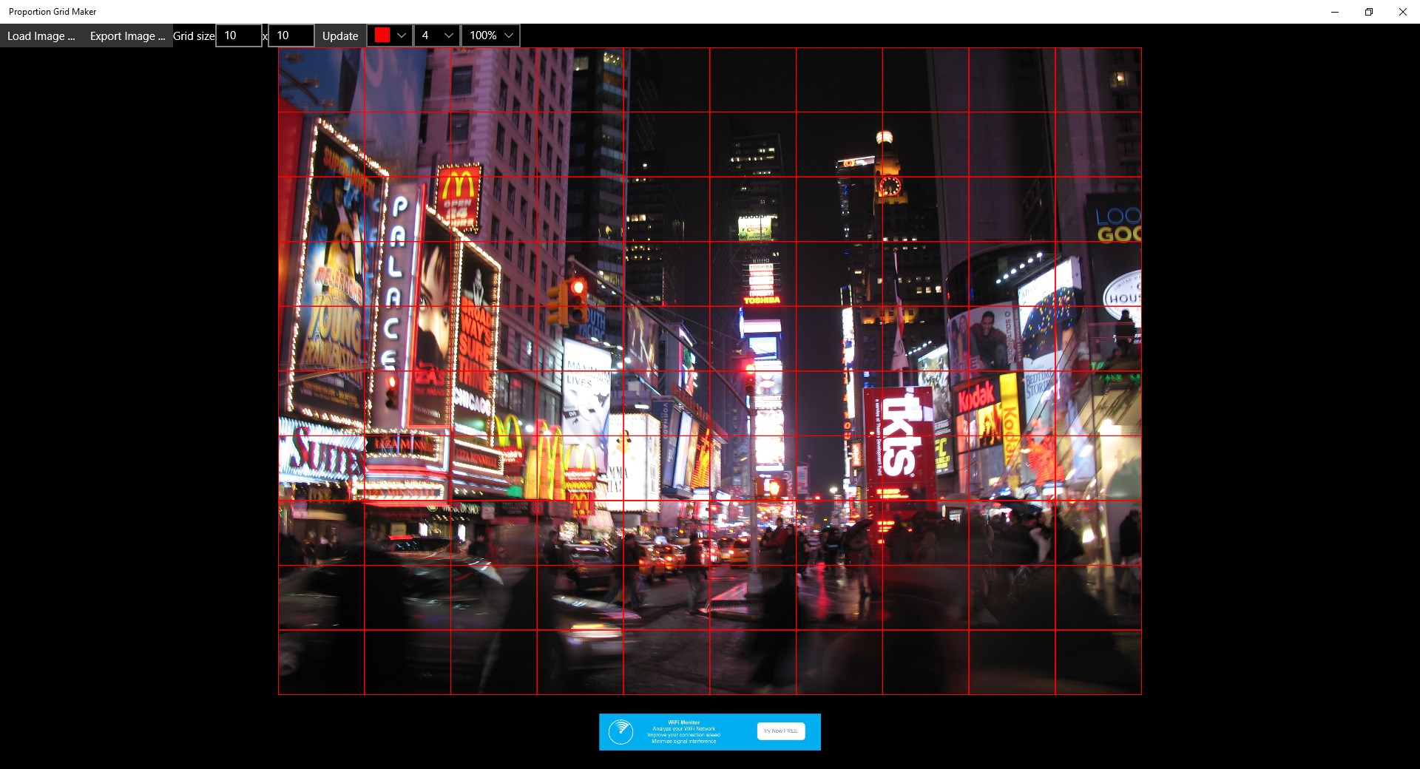This screenshot has width=1420, height=769.
Task: Select the red grid color swatch
Action: pos(381,34)
